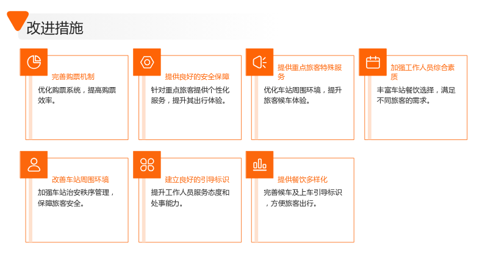Viewport: 488px width, 274px height.
Task: Click the heading 完善购票机制
Action: point(73,77)
